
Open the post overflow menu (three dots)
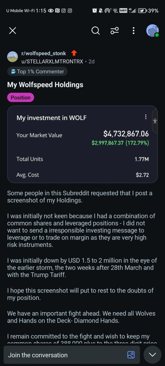pos(133,31)
